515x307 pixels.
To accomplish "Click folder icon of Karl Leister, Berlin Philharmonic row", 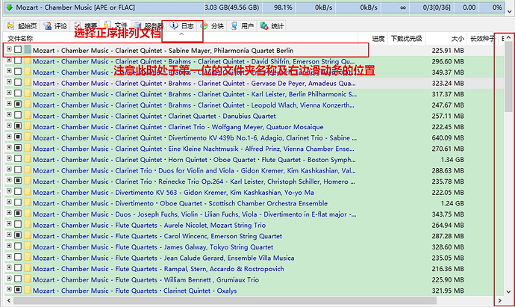I will click(28, 93).
